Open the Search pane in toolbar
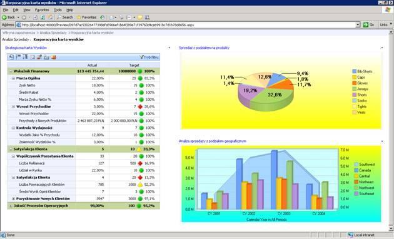 click(65, 18)
